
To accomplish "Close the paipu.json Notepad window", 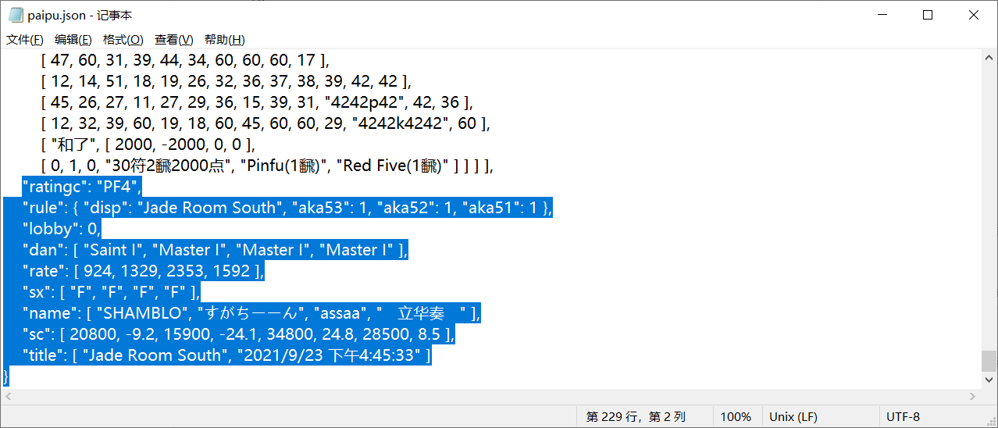I will [x=974, y=15].
